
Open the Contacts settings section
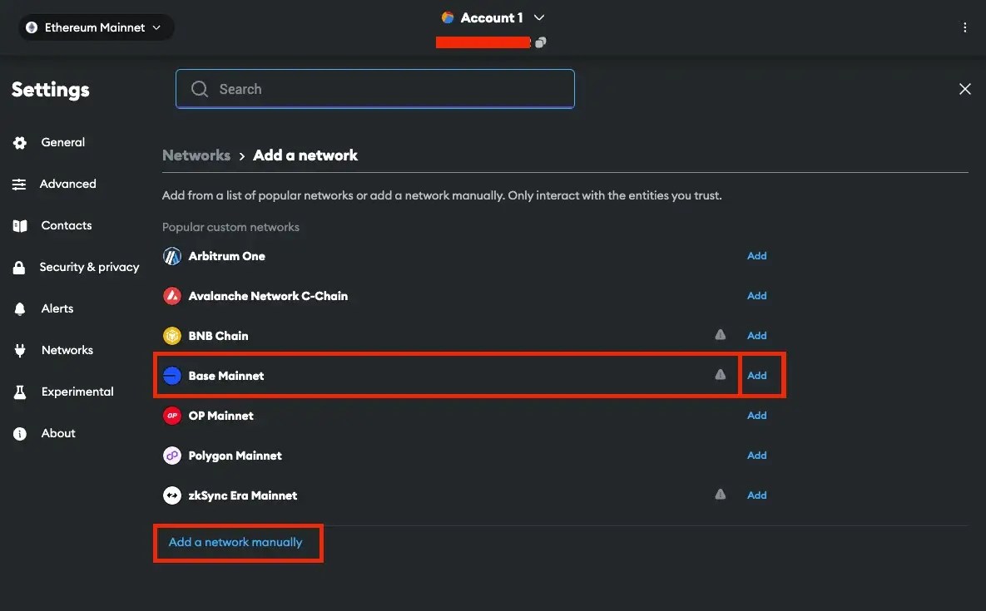(66, 224)
